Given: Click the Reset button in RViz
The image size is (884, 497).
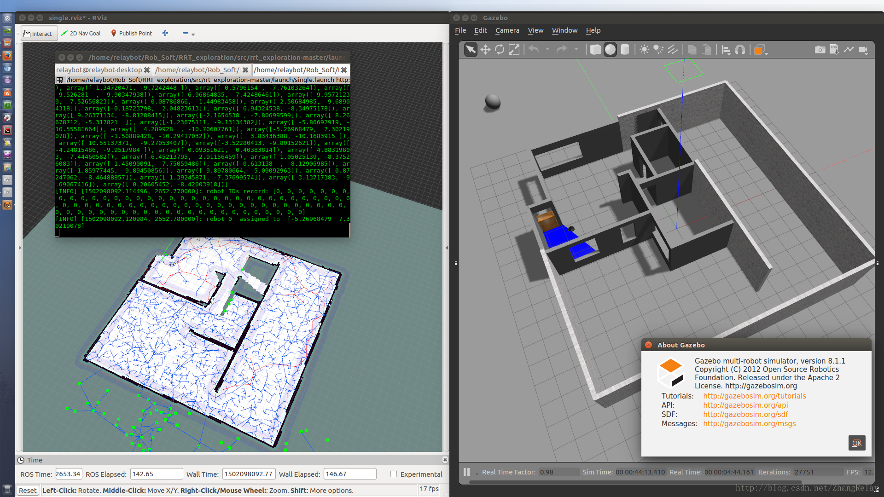Looking at the screenshot, I should click(28, 490).
